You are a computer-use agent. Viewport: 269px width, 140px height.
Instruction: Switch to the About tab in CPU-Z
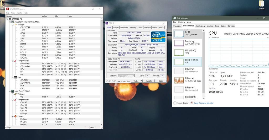pos(161,28)
